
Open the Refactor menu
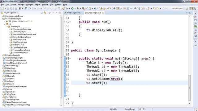[x=21, y=5]
